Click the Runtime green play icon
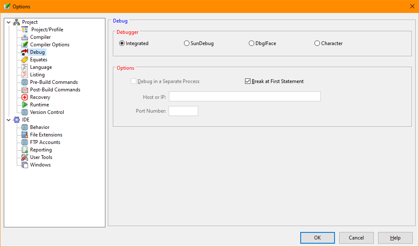 coord(25,105)
